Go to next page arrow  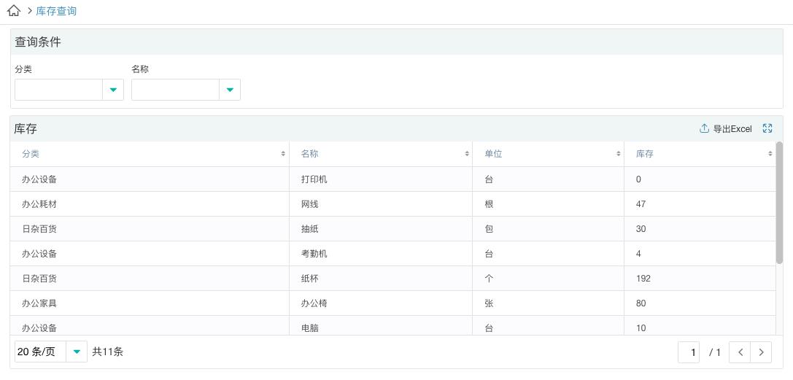pyautogui.click(x=761, y=352)
